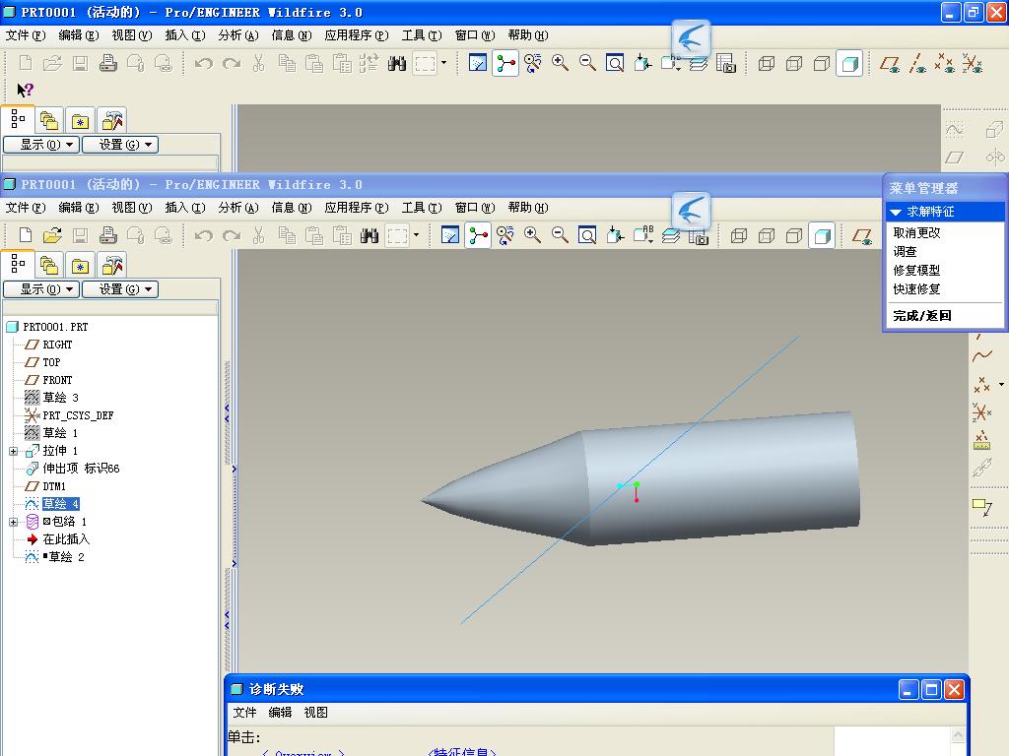Click the shaded display mode icon
This screenshot has height=756, width=1009.
pyautogui.click(x=822, y=236)
